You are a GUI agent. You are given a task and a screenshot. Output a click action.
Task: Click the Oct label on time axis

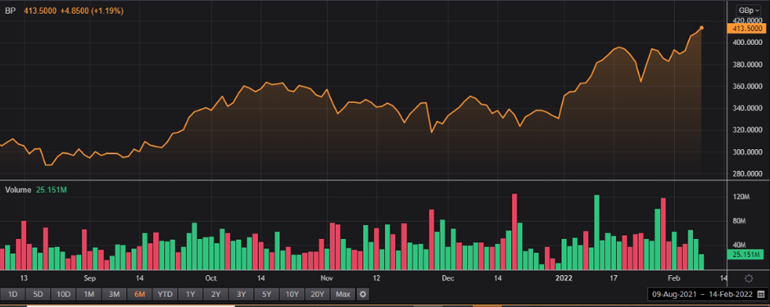point(211,278)
